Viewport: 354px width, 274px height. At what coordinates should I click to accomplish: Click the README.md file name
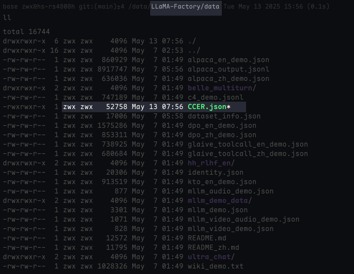tap(207, 238)
